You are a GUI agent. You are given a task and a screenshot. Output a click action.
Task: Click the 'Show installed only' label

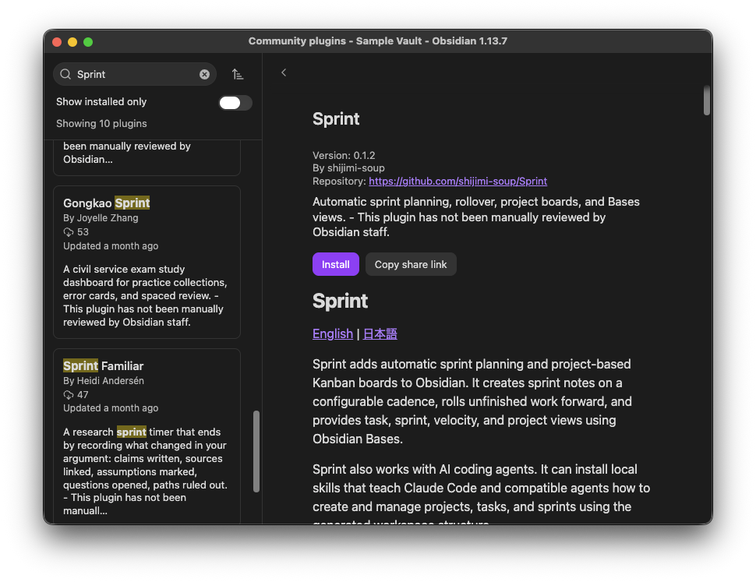tap(101, 101)
